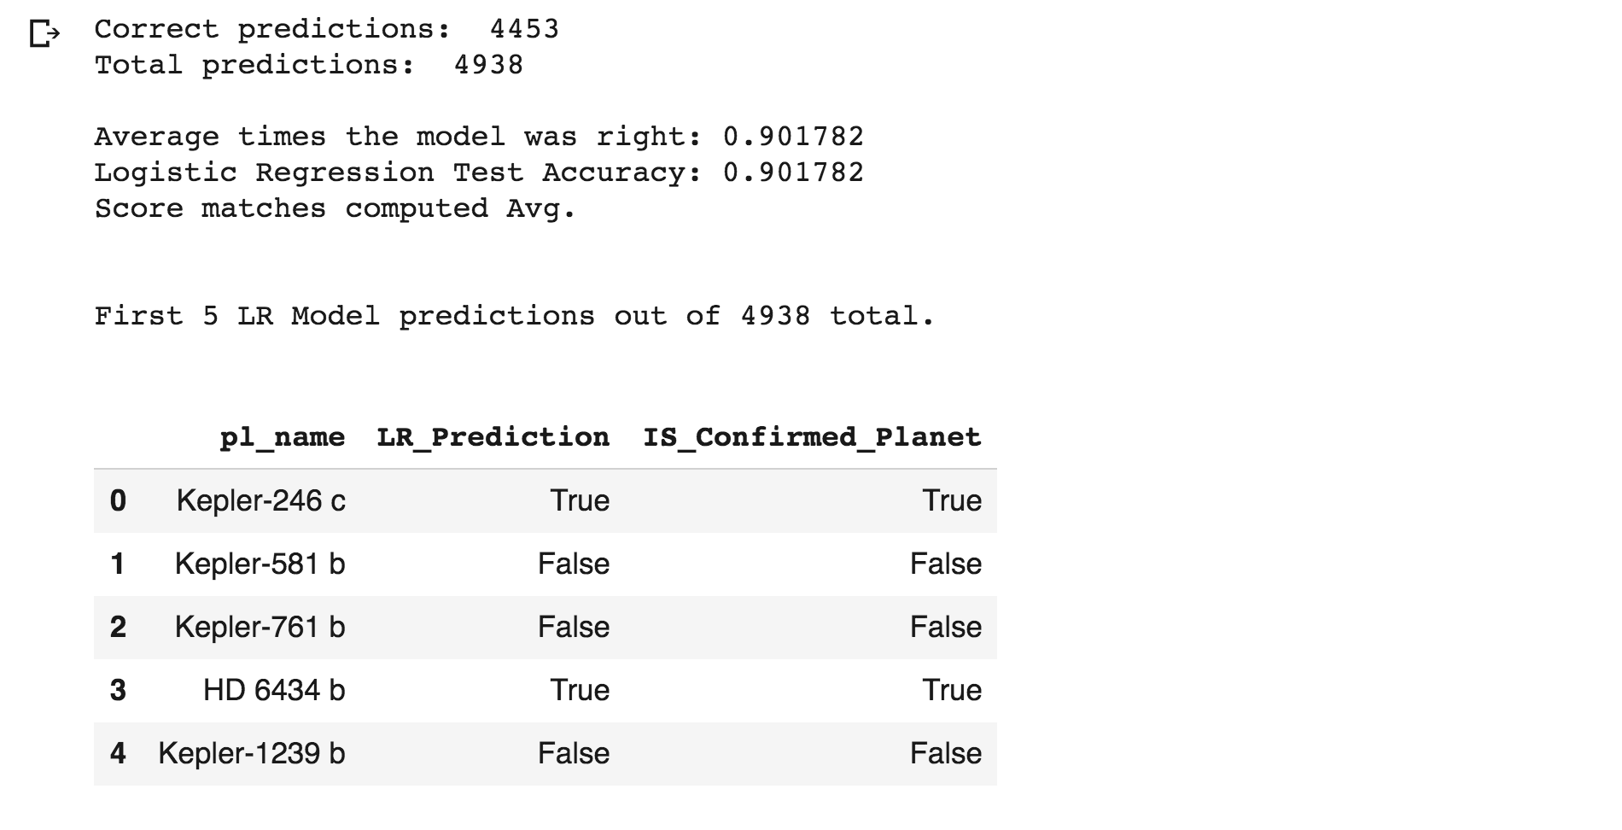Click the Kepler-761 b cell
Screen dimensions: 1622x830
click(260, 627)
